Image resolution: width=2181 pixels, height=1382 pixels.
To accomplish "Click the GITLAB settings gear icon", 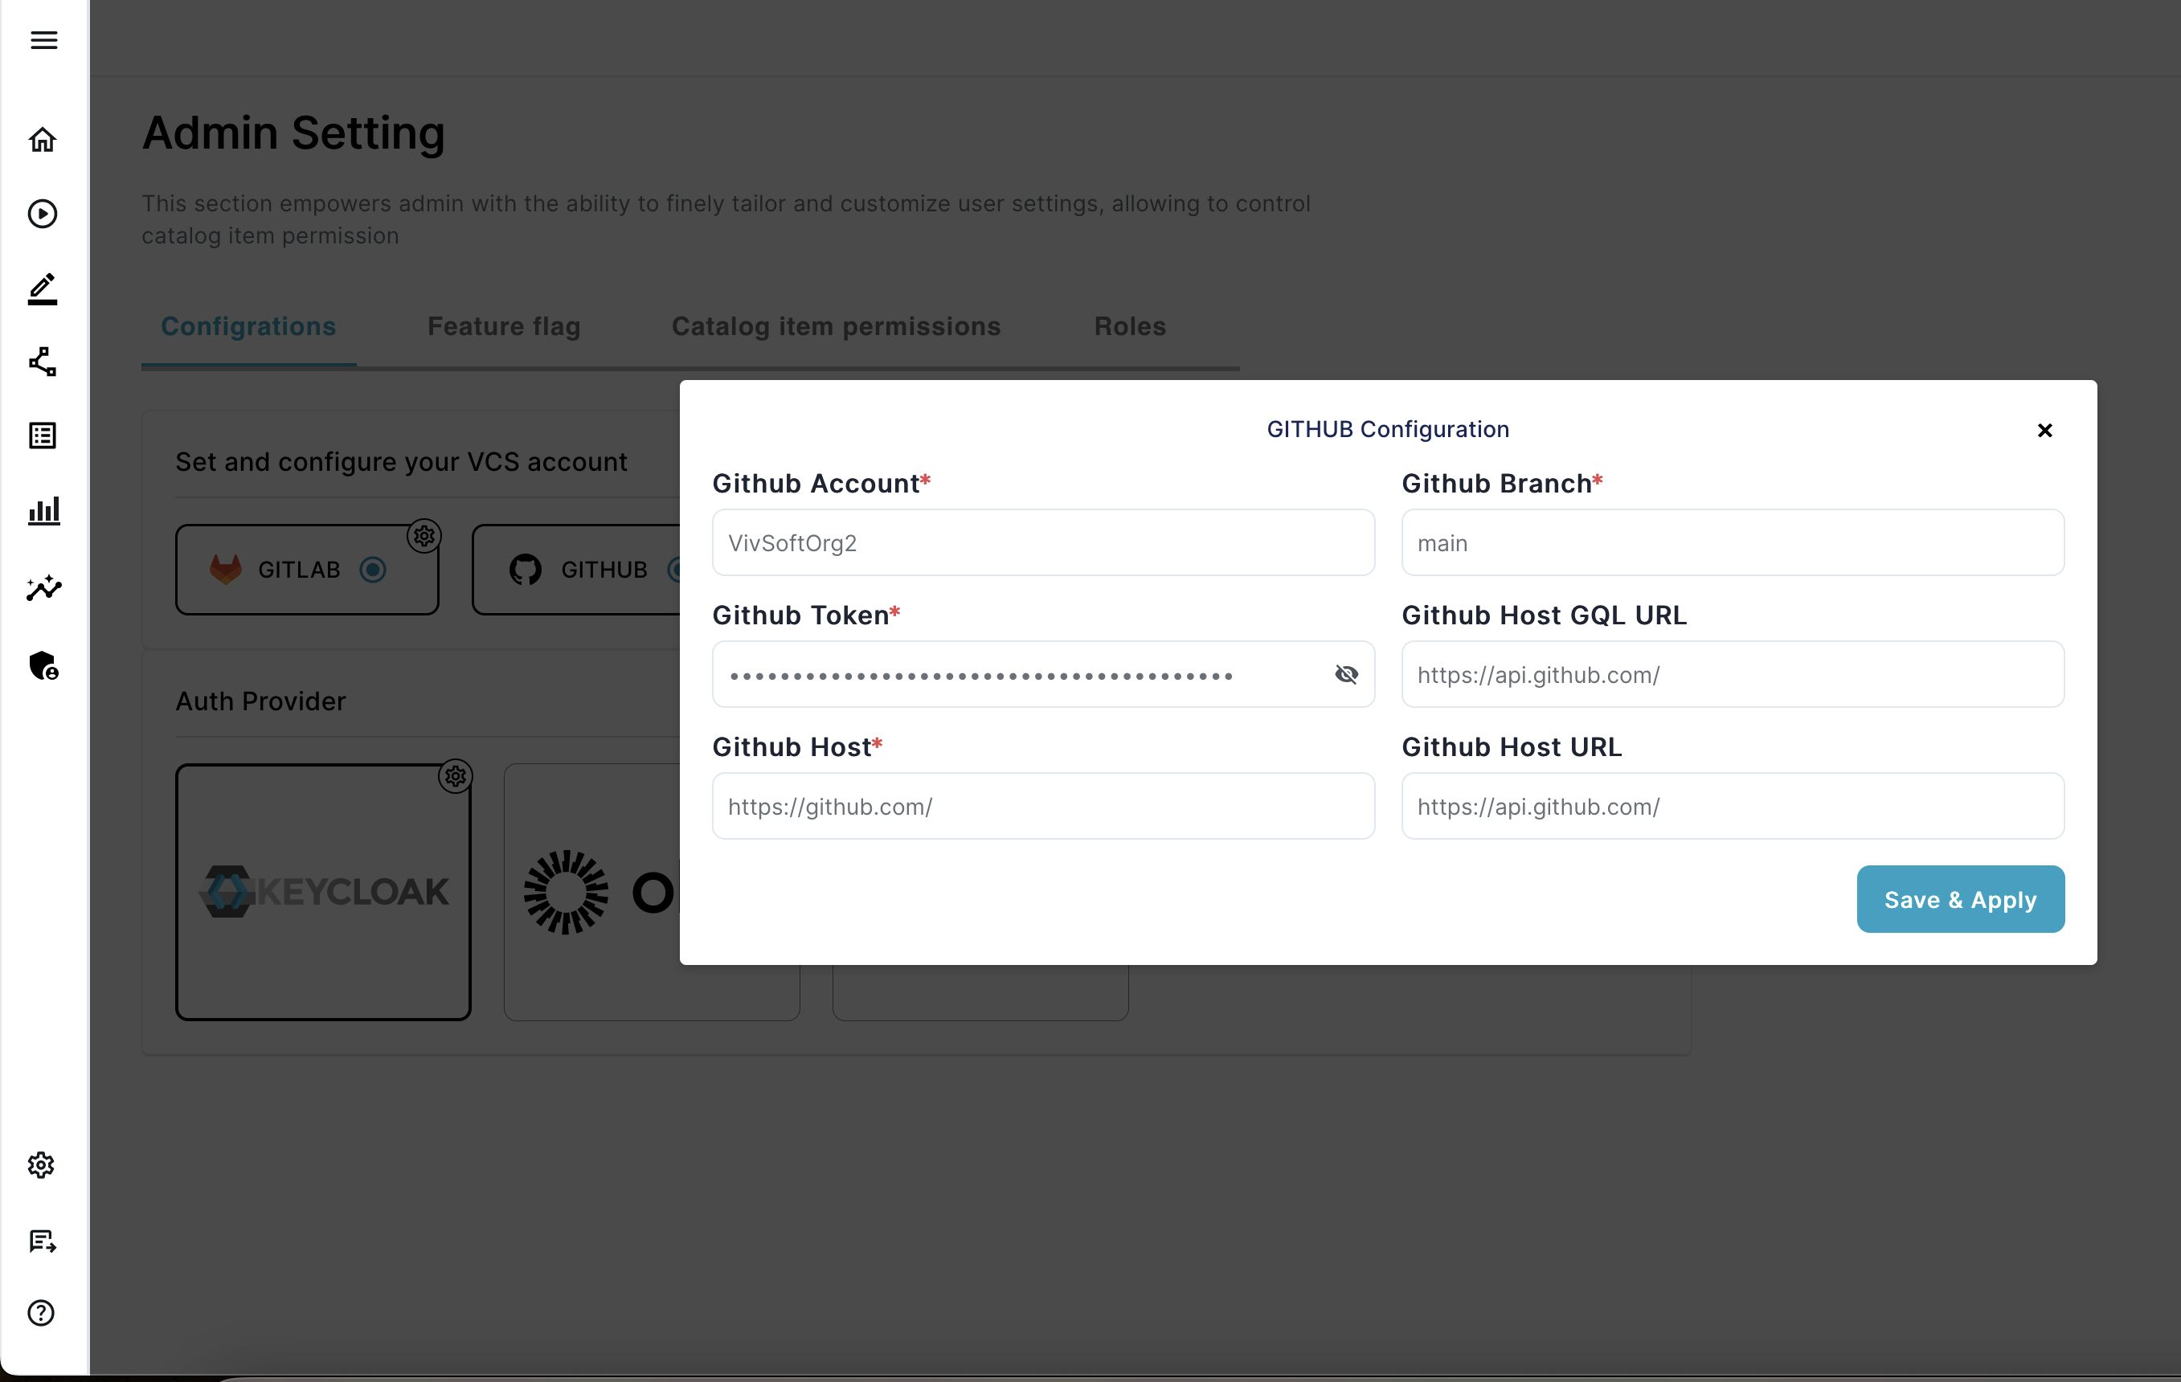I will tap(421, 535).
